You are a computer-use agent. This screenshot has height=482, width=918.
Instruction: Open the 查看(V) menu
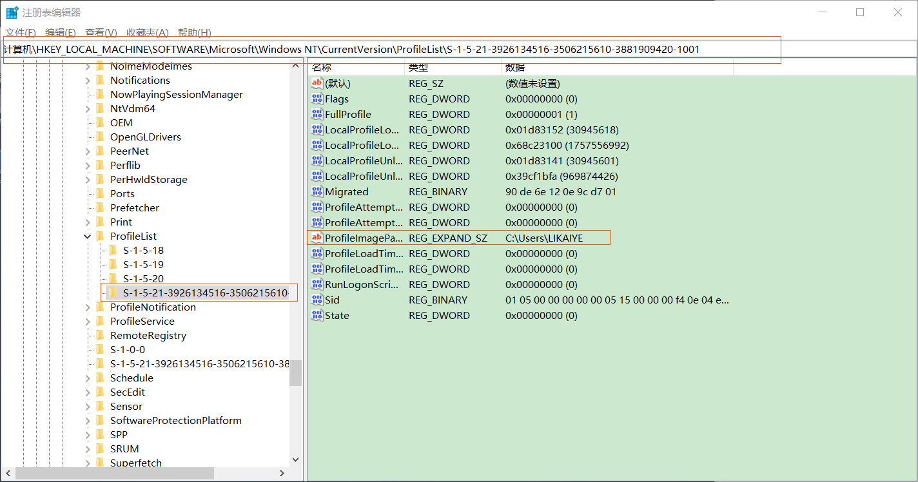pyautogui.click(x=101, y=32)
